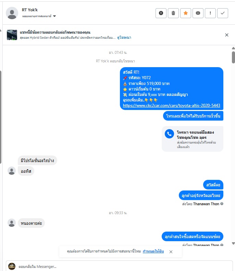
Task: Mark as unread with the envelope icon
Action: click(198, 13)
